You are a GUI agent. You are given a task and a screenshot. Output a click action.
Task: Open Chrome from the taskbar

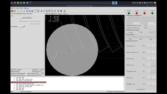[27, 3]
